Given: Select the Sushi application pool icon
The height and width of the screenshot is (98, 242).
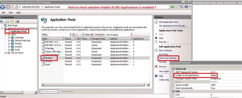Looking at the screenshot, I should 43,65.
